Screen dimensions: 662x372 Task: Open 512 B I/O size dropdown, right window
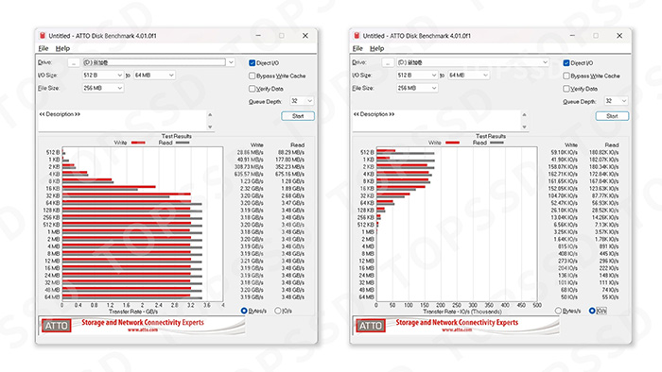click(x=417, y=75)
